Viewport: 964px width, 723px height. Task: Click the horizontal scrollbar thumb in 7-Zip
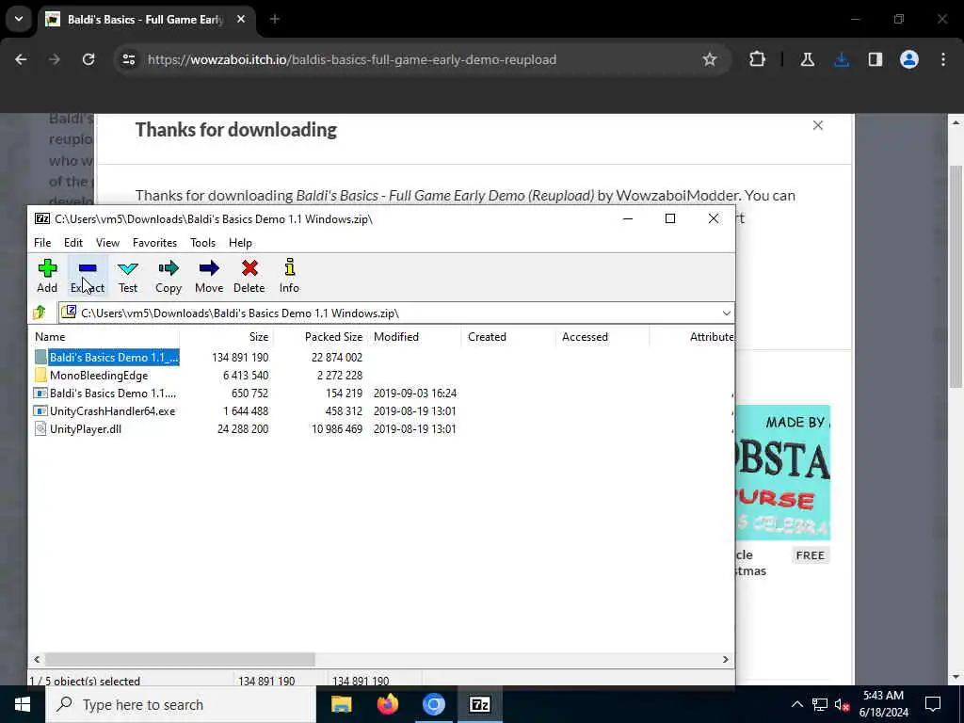[180, 659]
